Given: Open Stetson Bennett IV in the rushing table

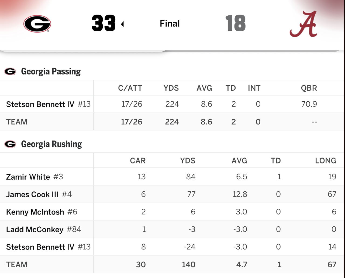Looking at the screenshot, I should coord(40,247).
